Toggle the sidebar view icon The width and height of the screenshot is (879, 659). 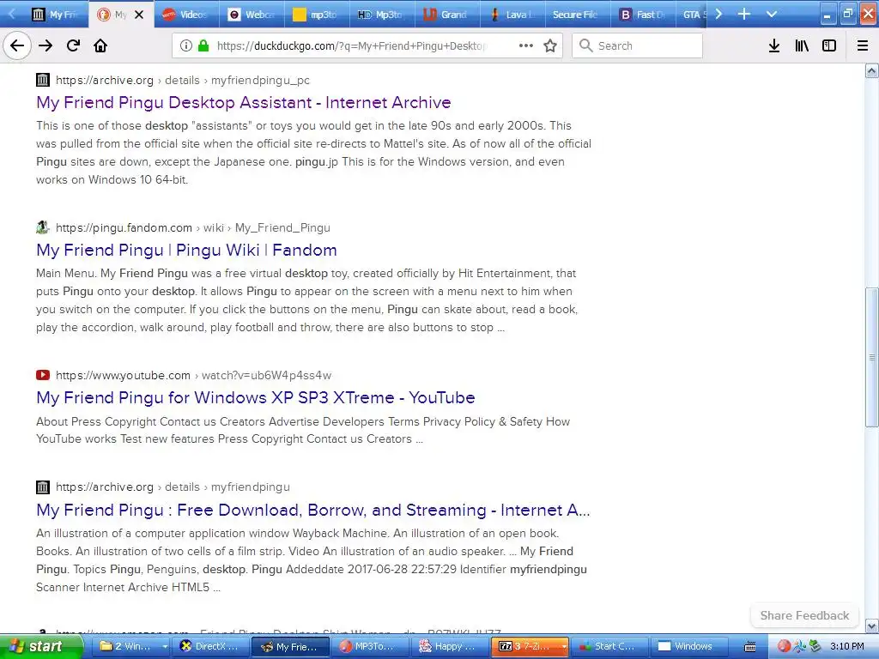coord(829,46)
